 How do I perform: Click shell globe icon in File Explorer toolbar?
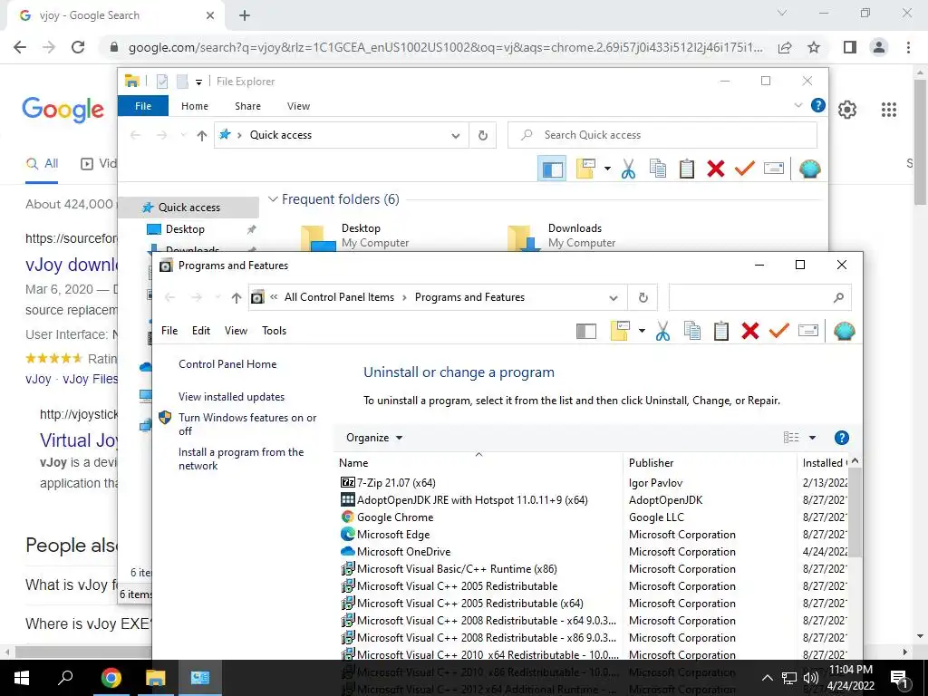tap(809, 169)
